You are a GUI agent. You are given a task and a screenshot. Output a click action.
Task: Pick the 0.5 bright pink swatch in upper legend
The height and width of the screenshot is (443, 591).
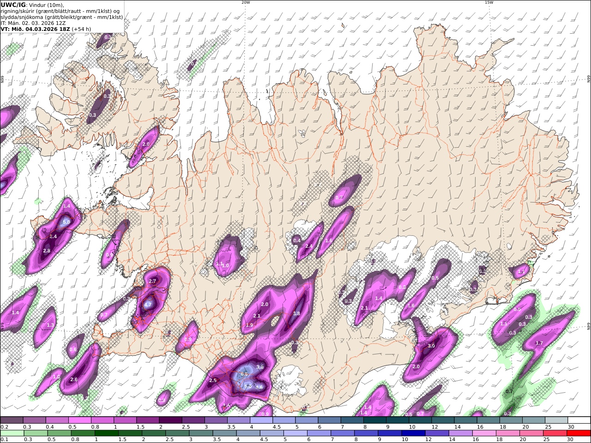point(79,420)
